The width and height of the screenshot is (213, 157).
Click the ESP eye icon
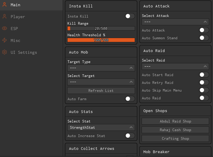click(4, 29)
